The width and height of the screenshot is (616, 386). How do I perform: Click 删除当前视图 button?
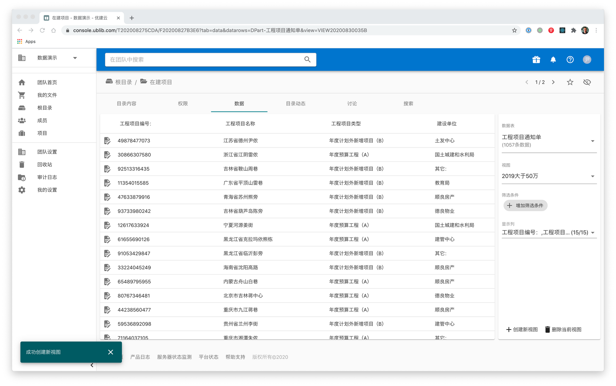pyautogui.click(x=563, y=329)
